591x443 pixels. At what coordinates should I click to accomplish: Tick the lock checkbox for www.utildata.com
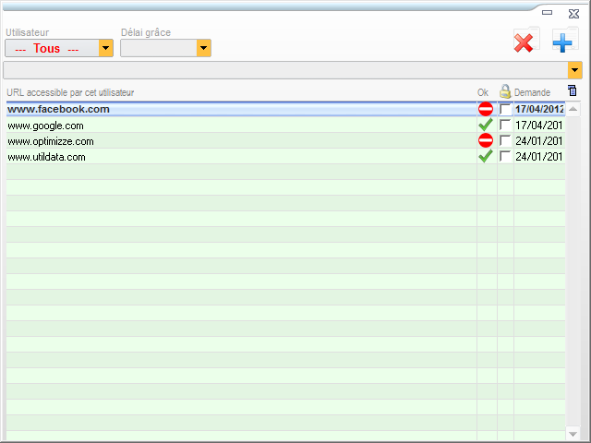505,156
